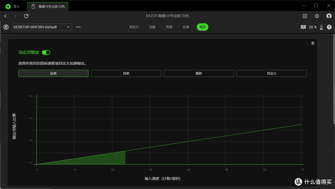This screenshot has width=335, height=189.
Task: Open the modules grid icon
Action: coord(305,16)
